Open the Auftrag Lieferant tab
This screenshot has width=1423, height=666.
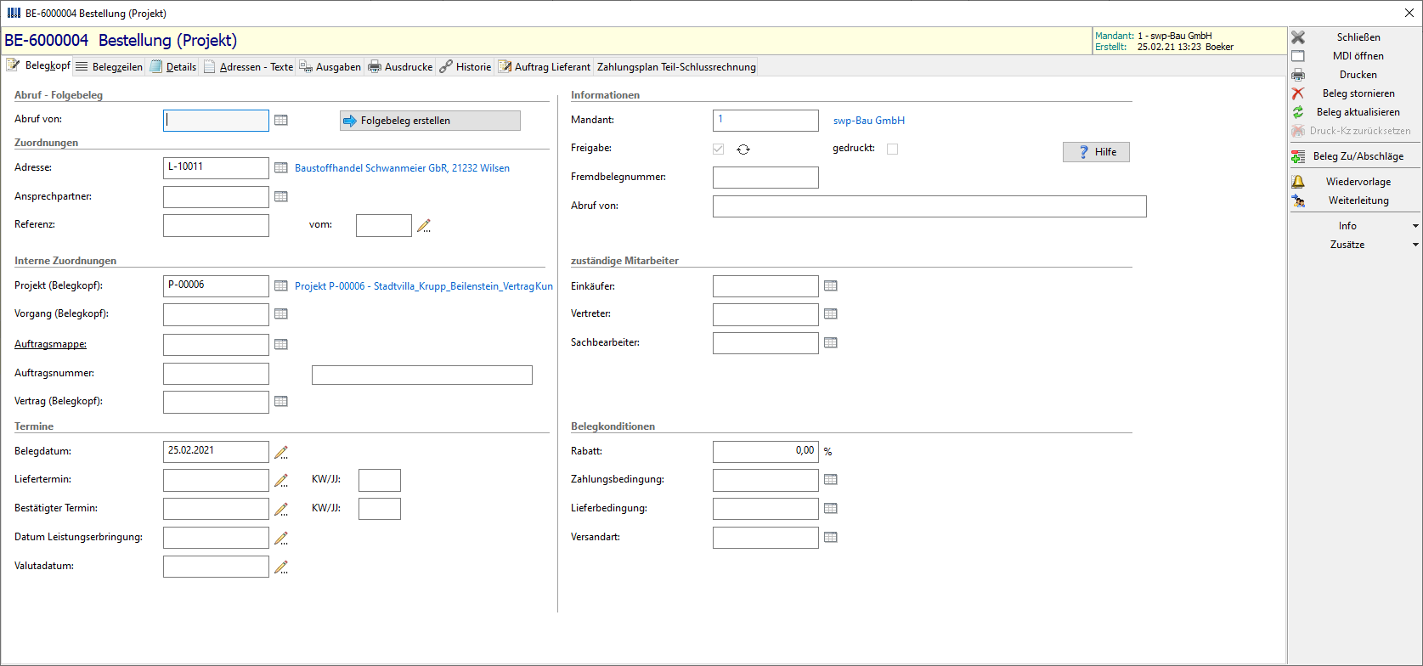point(545,67)
